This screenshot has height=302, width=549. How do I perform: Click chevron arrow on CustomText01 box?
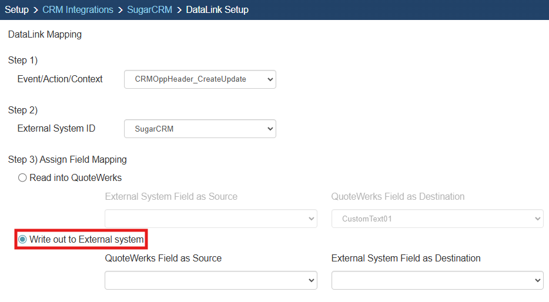coord(537,219)
